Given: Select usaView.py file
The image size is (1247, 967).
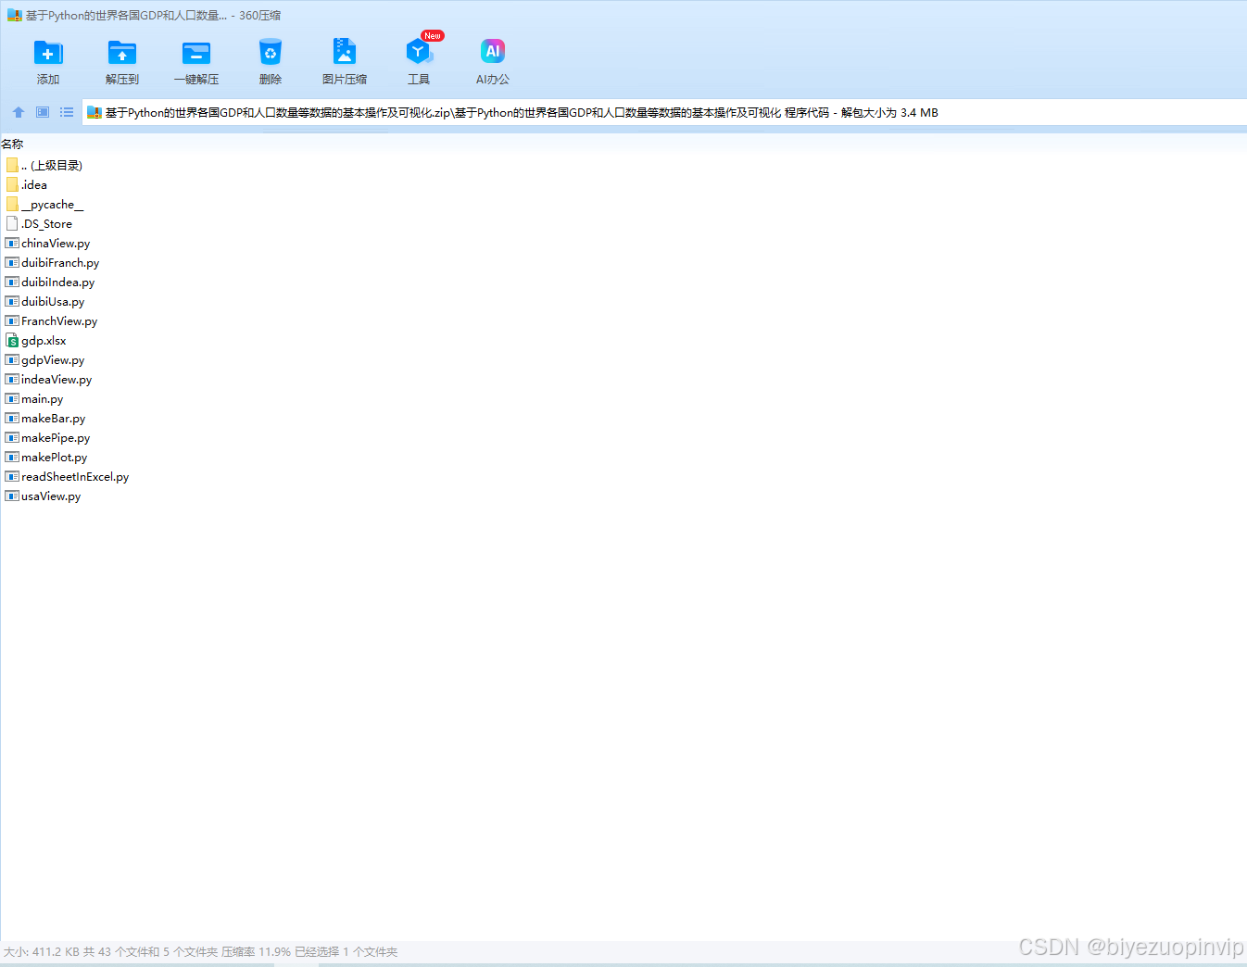Looking at the screenshot, I should 44,496.
